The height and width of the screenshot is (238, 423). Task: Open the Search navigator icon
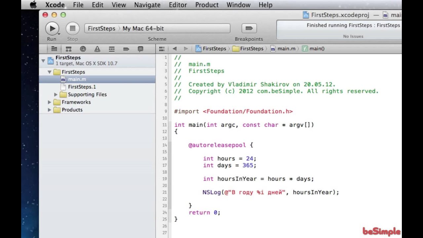click(83, 49)
